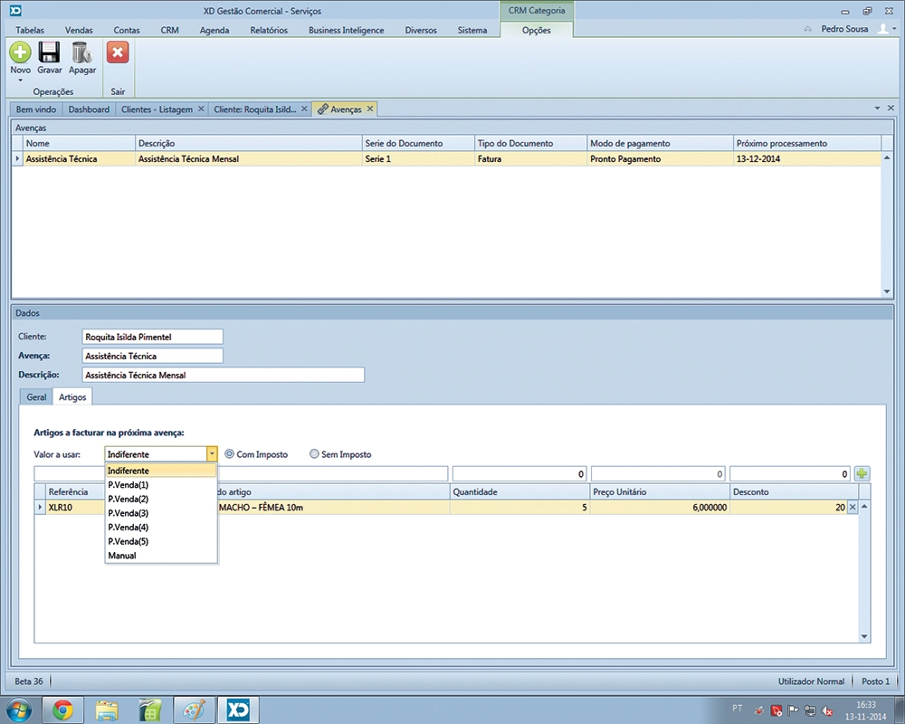The height and width of the screenshot is (724, 905).
Task: Switch to the Dashboard tab
Action: [x=89, y=110]
